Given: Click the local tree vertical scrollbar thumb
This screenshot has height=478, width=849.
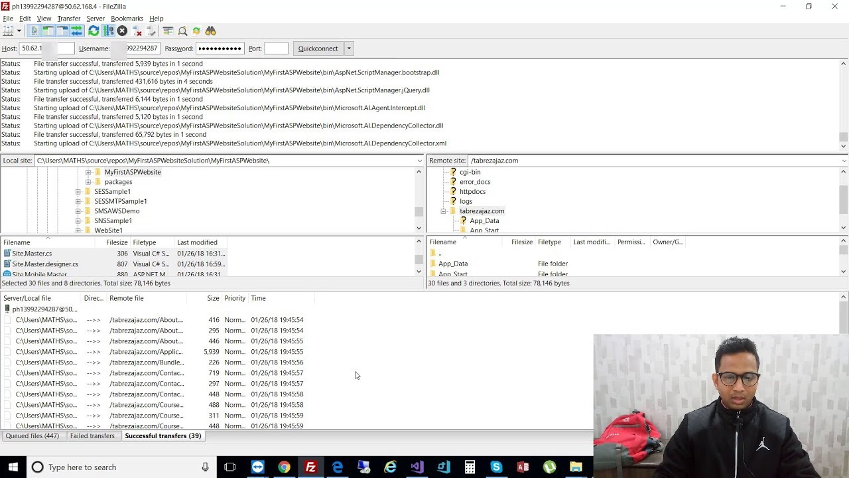Looking at the screenshot, I should coord(419,212).
